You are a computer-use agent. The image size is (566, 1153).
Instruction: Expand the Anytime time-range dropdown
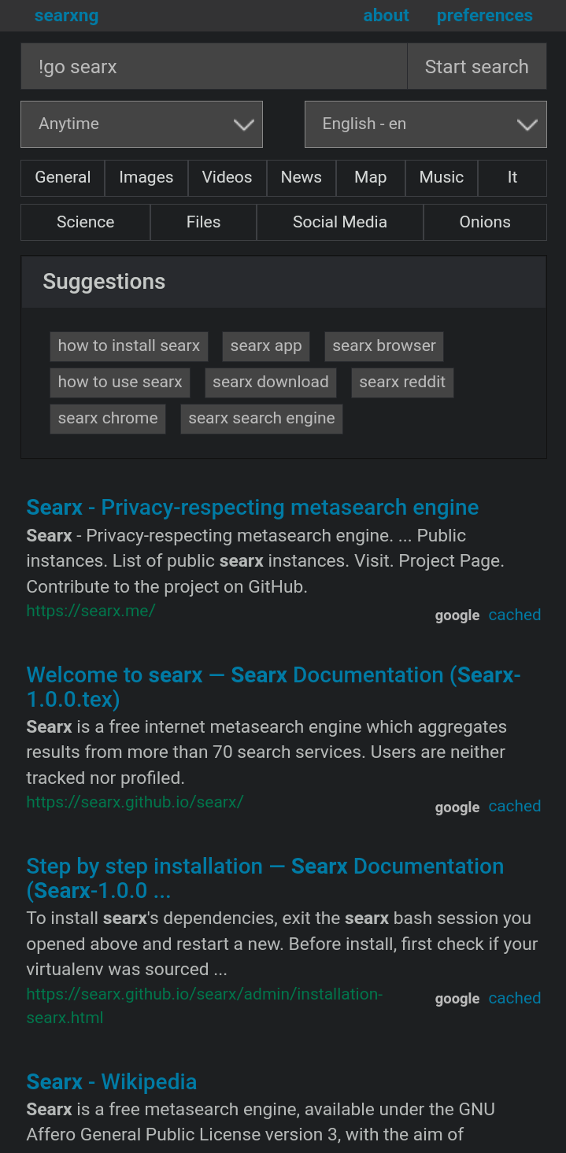(x=142, y=124)
